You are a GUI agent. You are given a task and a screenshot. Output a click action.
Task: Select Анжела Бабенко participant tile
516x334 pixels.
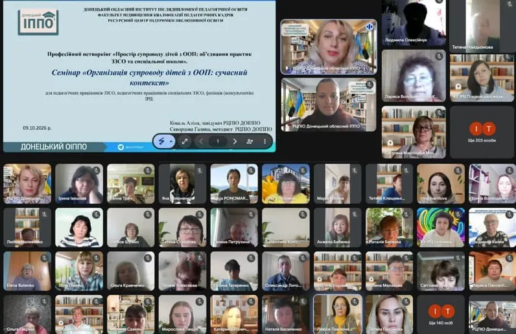[337, 227]
